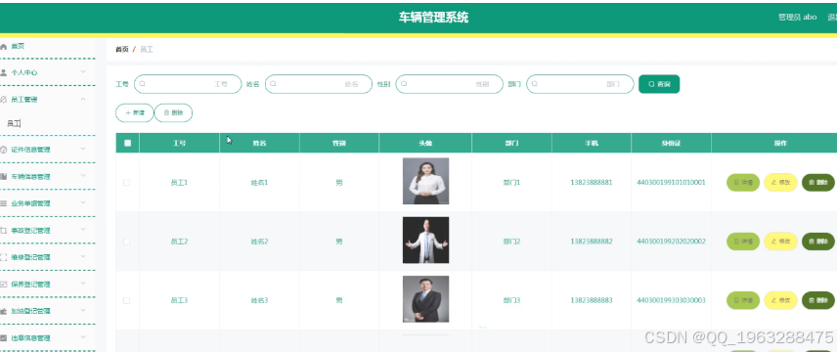Click the 查询 search button
The width and height of the screenshot is (837, 352).
(x=659, y=84)
